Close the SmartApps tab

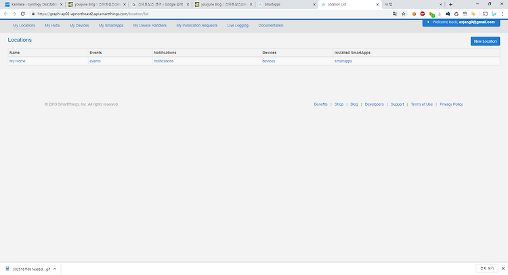pos(314,5)
